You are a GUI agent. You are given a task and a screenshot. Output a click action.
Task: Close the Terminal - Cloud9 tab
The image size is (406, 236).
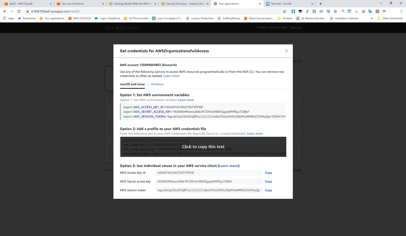click(312, 4)
